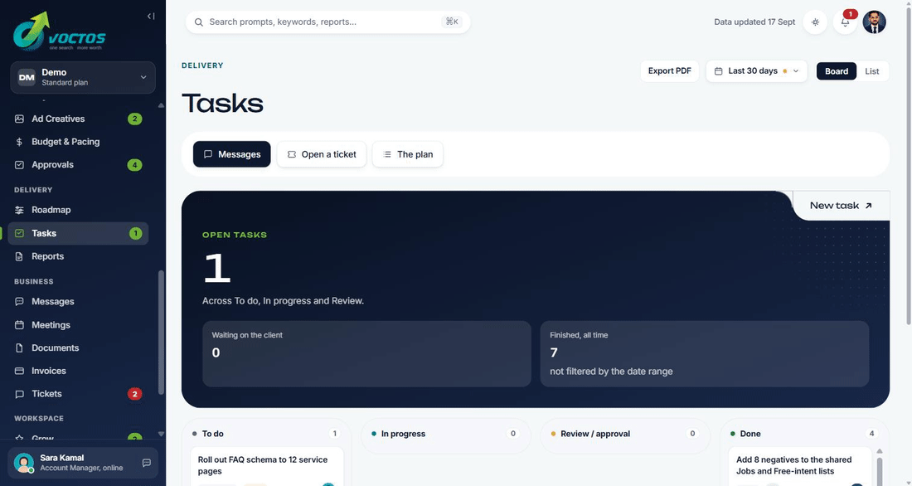Open Messages under Business section
The height and width of the screenshot is (486, 912).
pyautogui.click(x=79, y=302)
